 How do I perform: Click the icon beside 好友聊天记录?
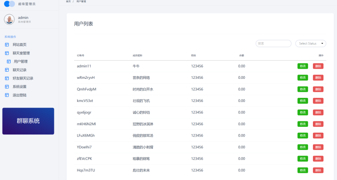point(7,78)
